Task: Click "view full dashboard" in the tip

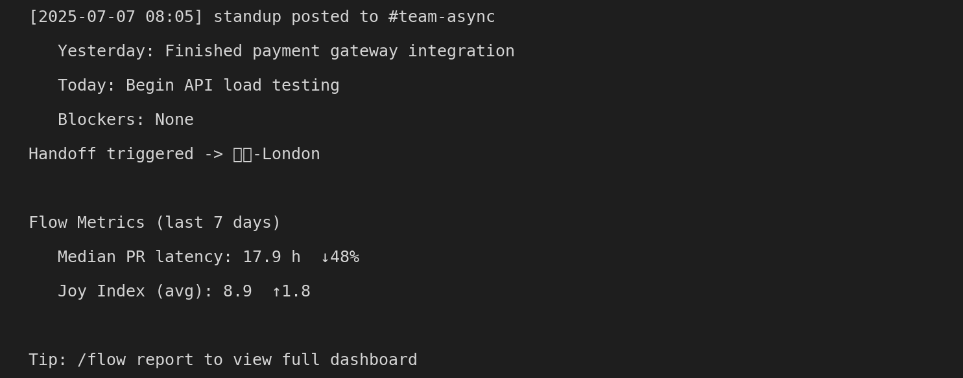Action: pyautogui.click(x=325, y=361)
